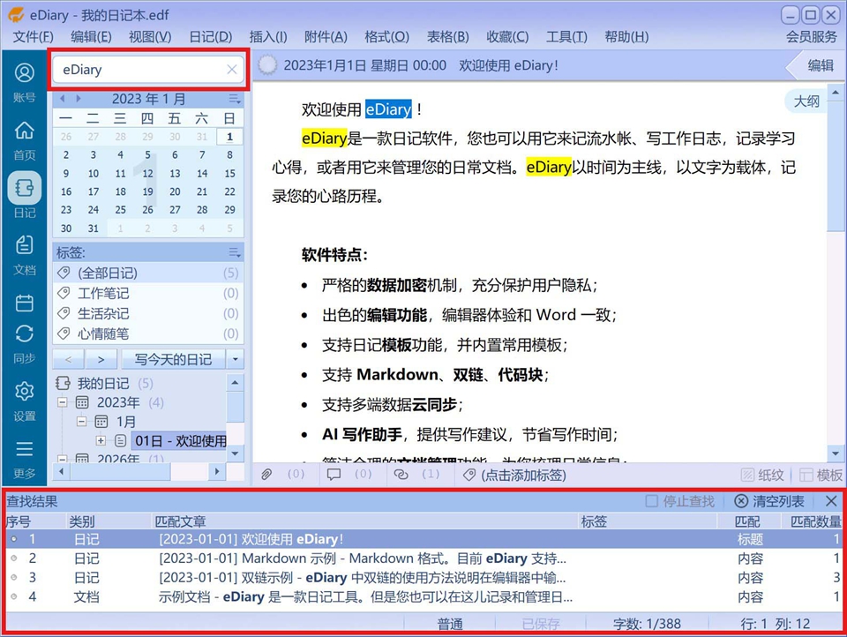Open the 编辑(E) menu
The height and width of the screenshot is (637, 847).
click(x=91, y=37)
